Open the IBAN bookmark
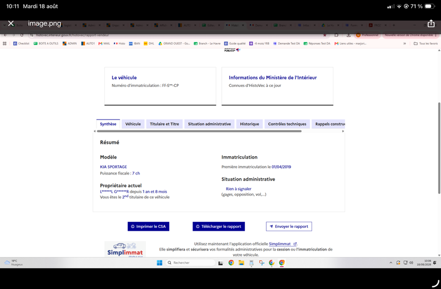441x289 pixels. pyautogui.click(x=135, y=43)
